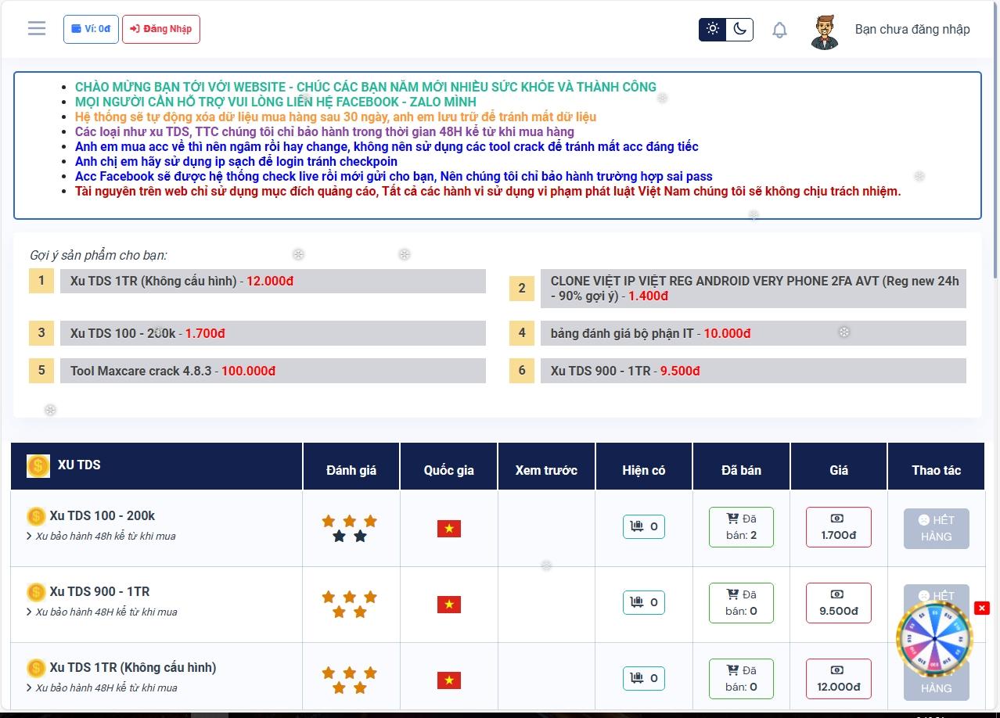Click star rating of Xu TDS 100 - 200k
Viewport: 1000px width, 718px height.
(x=350, y=529)
